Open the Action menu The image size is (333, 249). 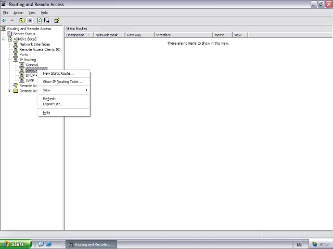(18, 12)
